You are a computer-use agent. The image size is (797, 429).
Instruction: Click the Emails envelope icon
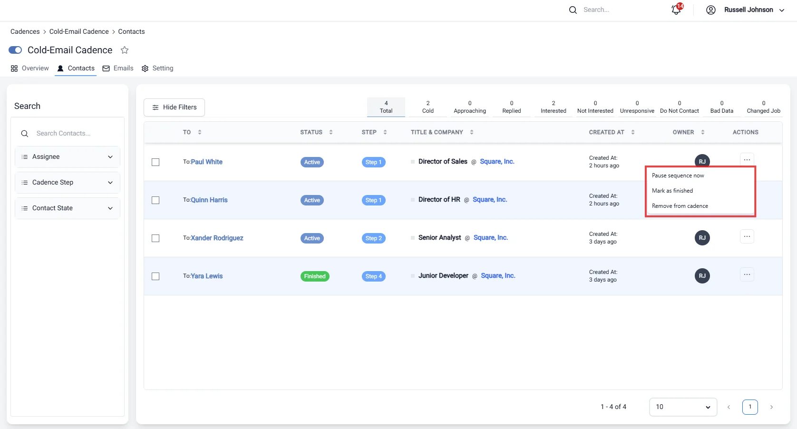pos(106,68)
